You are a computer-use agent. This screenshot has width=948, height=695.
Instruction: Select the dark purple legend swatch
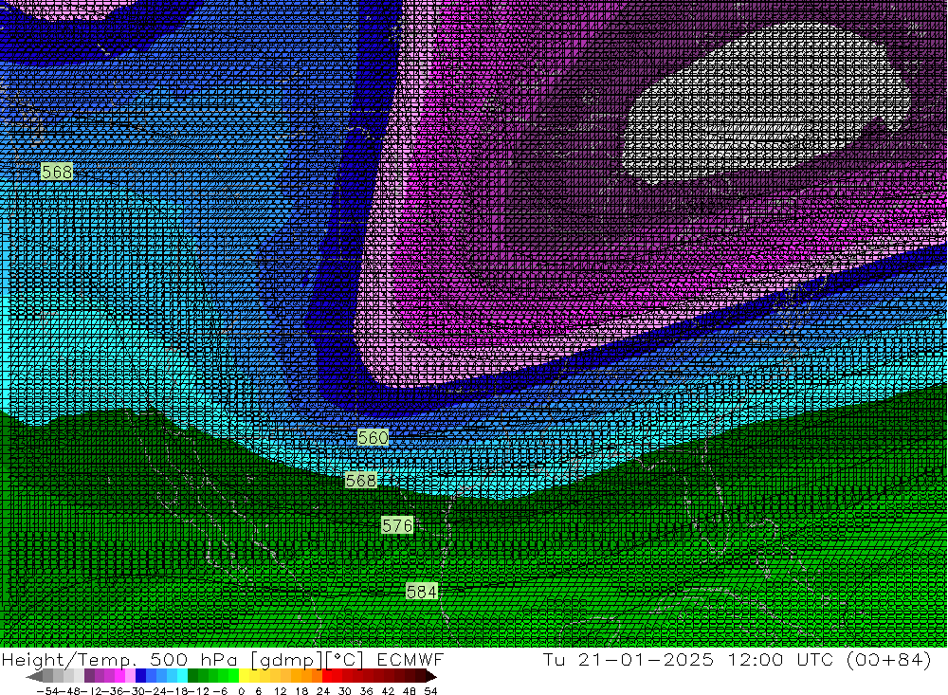coord(89,676)
